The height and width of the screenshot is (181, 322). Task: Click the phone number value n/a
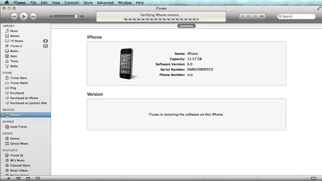pyautogui.click(x=190, y=75)
